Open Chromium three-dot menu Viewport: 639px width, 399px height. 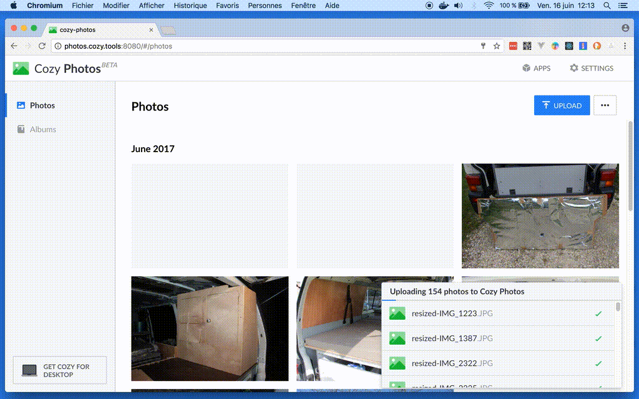pos(625,46)
